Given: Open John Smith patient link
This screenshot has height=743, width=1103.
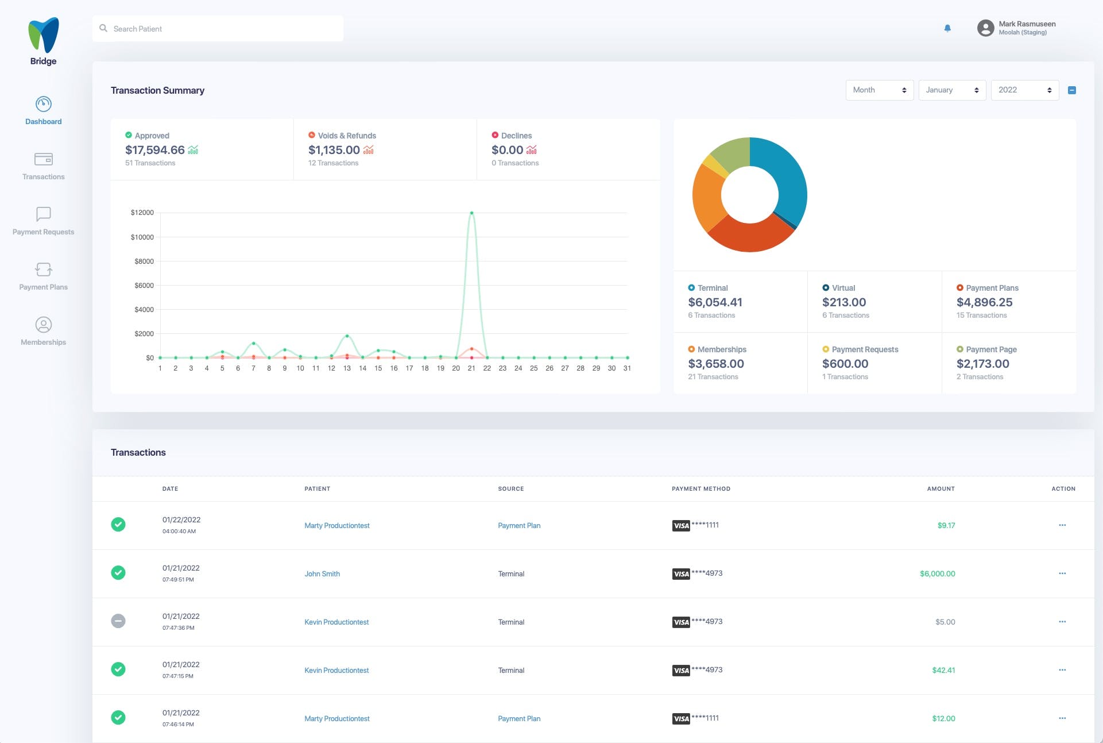Looking at the screenshot, I should (x=322, y=574).
